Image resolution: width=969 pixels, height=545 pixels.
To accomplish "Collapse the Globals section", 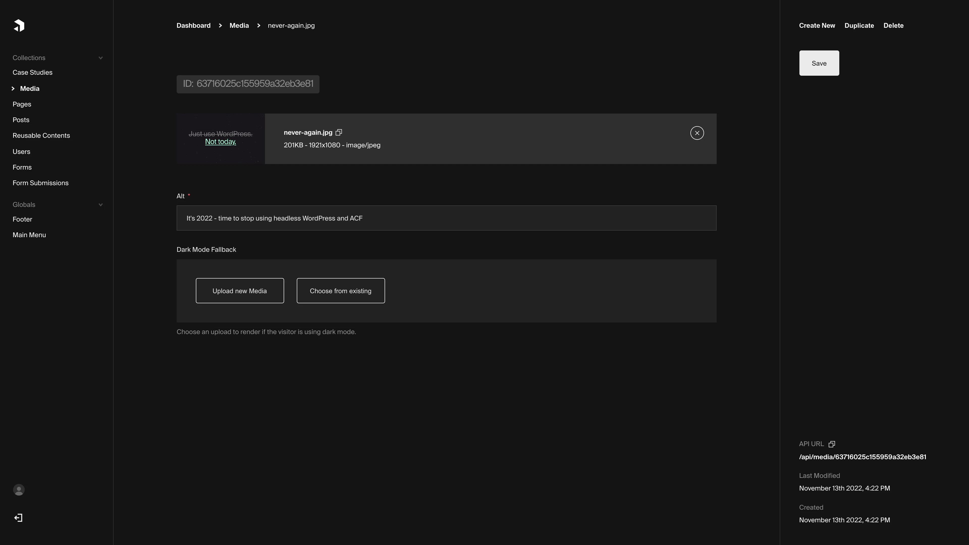I will (100, 205).
